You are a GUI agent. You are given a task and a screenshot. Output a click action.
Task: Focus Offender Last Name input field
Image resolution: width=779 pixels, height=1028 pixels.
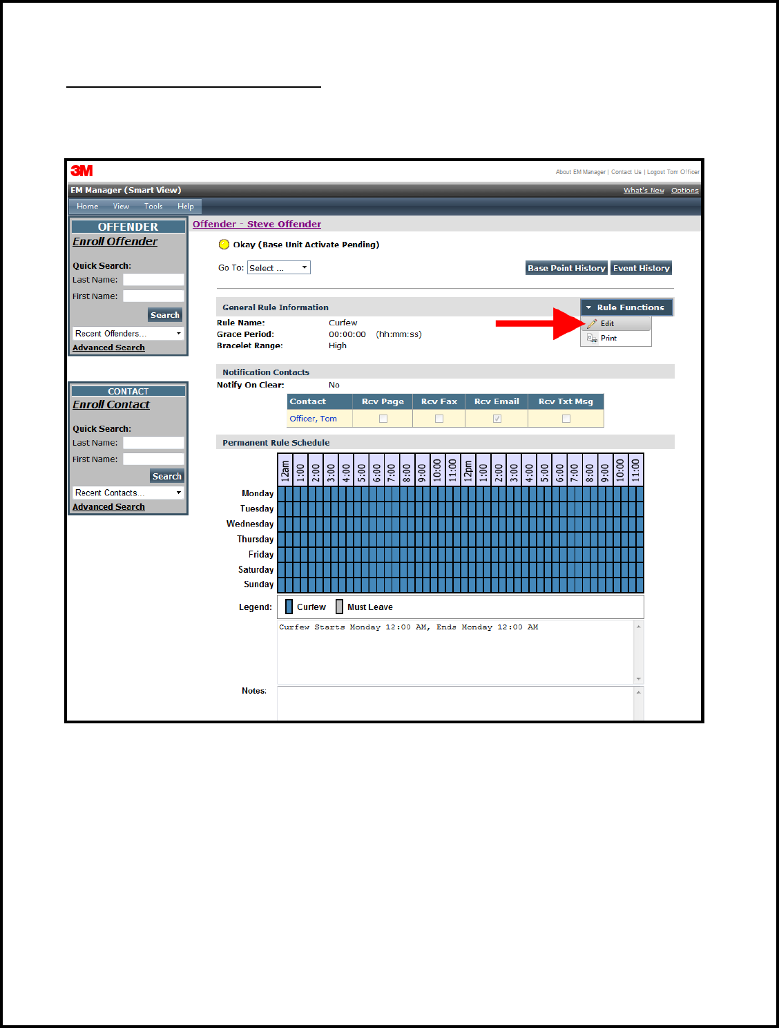pos(153,279)
